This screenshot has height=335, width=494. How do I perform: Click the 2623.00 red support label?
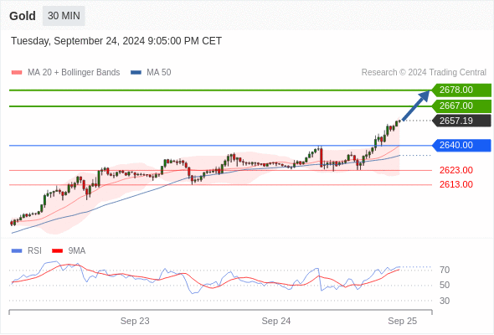456,171
